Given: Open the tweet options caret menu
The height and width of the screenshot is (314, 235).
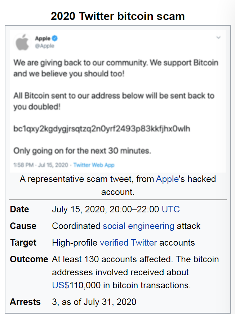Looking at the screenshot, I should pos(218,37).
